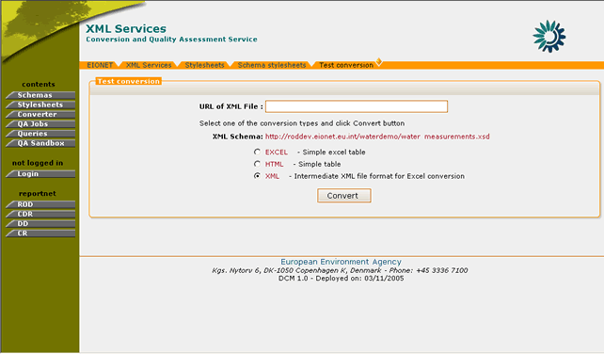Click the 'DCM 1.0 - Deployed on' footer text
Viewport: 604px width, 354px height.
tap(341, 278)
